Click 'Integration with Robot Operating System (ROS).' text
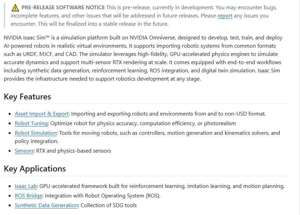Image resolution: width=300 pixels, height=215 pixels. (103, 196)
